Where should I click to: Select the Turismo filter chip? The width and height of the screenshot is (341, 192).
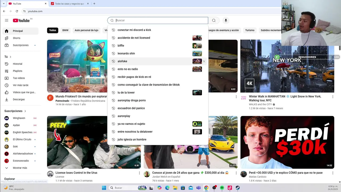(x=250, y=30)
